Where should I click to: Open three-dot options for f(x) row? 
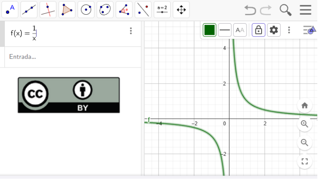pyautogui.click(x=131, y=31)
